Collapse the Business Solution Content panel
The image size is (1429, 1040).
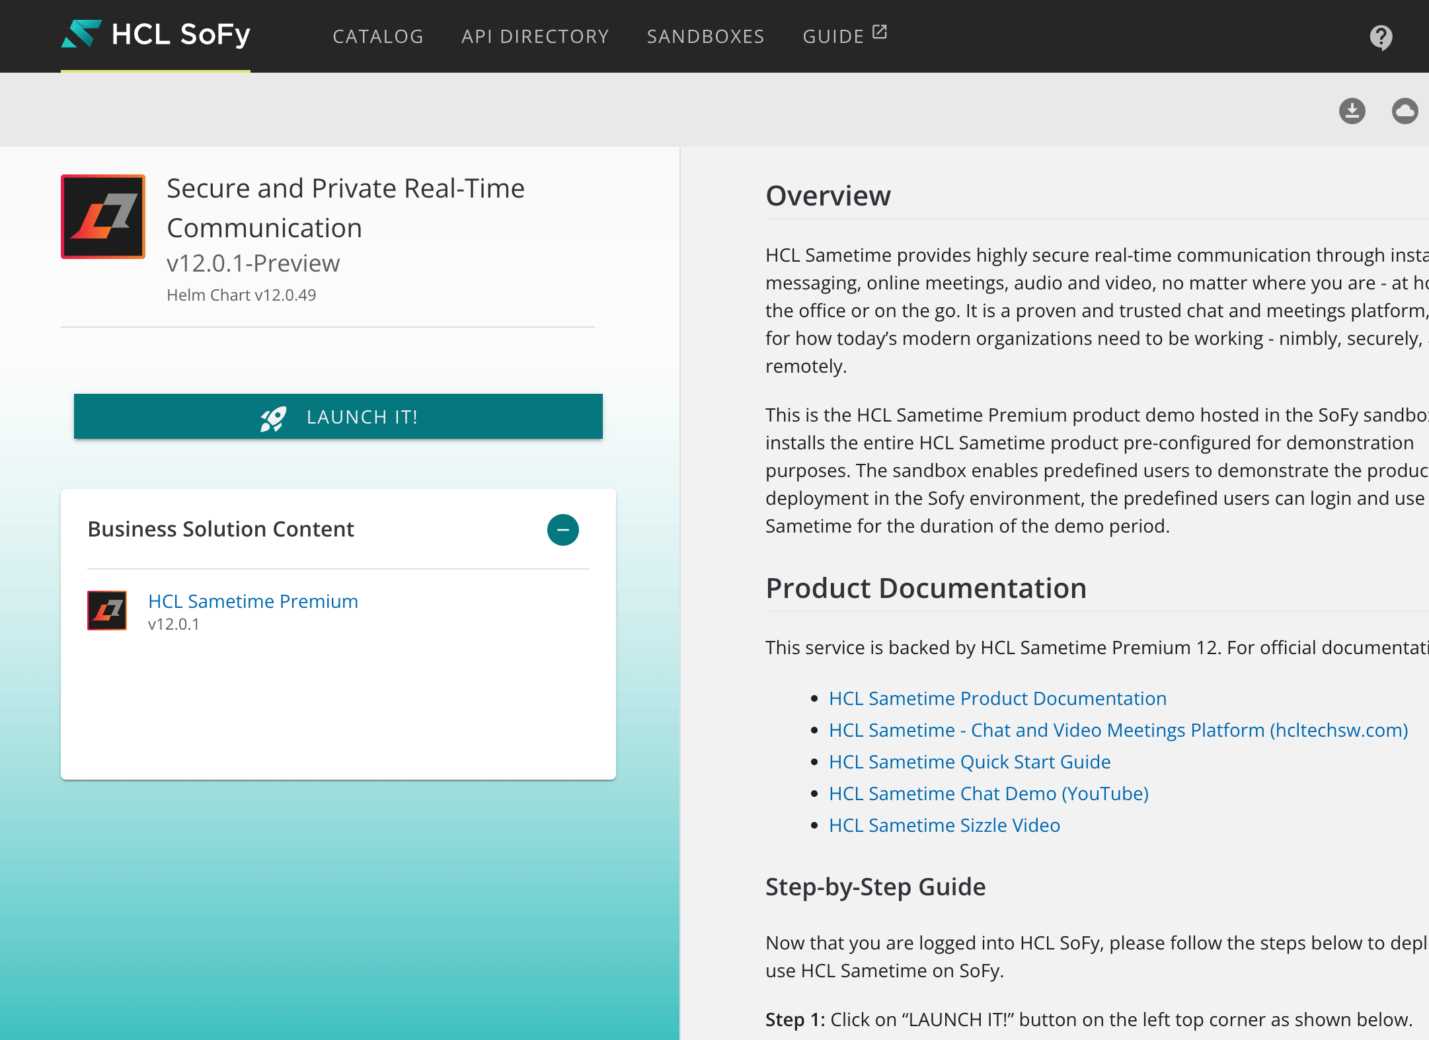563,530
